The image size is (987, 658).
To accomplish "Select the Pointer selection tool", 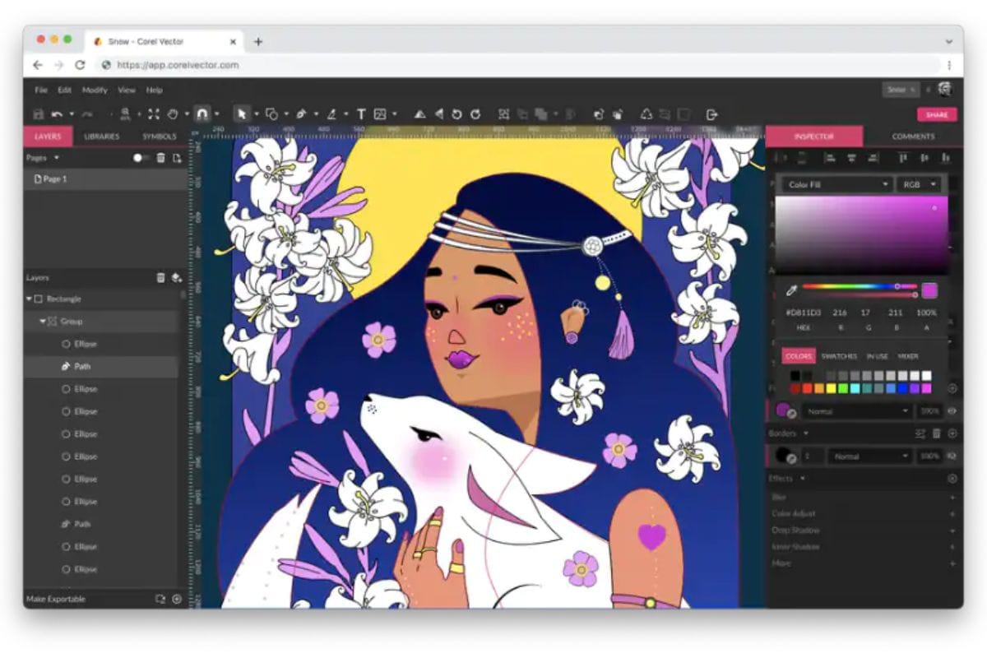I will [242, 114].
